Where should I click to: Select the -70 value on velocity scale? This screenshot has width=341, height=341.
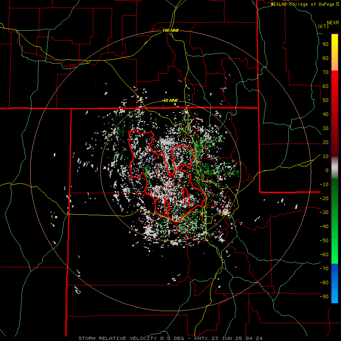point(324,269)
